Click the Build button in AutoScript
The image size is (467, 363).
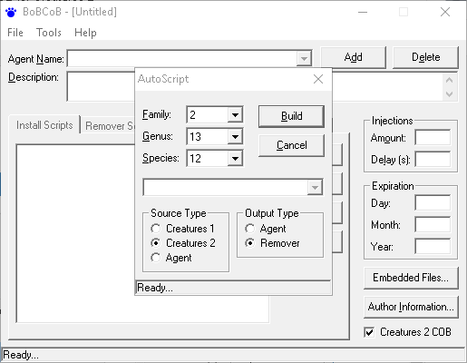coord(291,116)
